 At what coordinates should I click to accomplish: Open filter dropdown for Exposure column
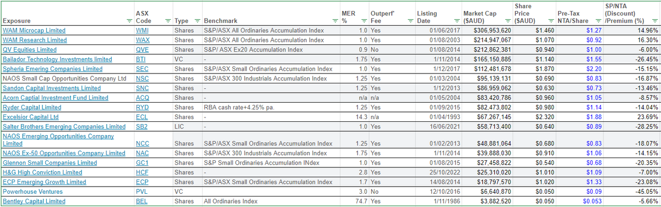130,21
